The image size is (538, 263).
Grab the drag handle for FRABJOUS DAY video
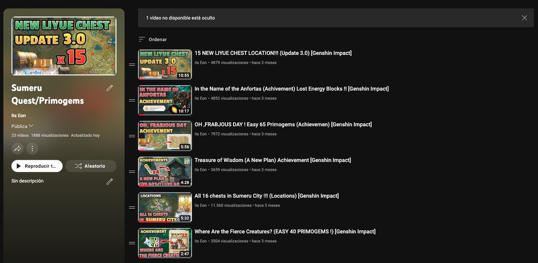pyautogui.click(x=132, y=136)
